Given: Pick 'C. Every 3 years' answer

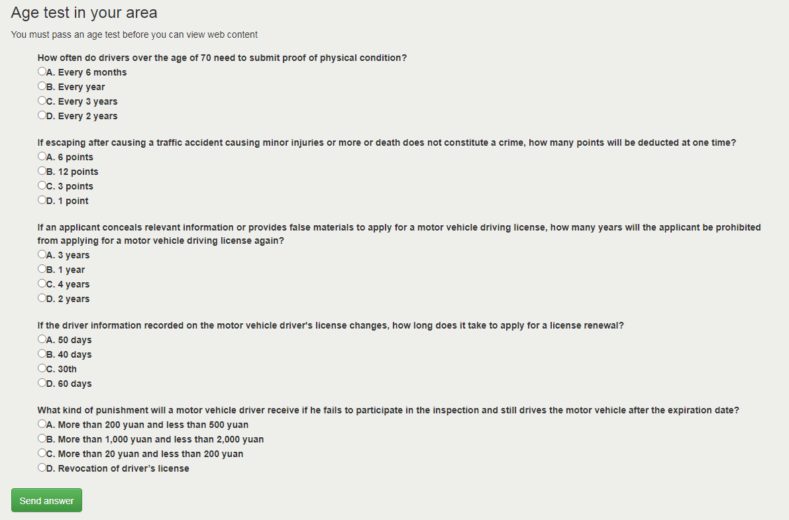Looking at the screenshot, I should click(42, 101).
